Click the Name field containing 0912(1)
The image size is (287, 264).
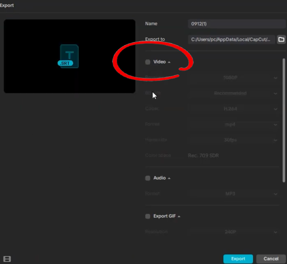click(237, 24)
